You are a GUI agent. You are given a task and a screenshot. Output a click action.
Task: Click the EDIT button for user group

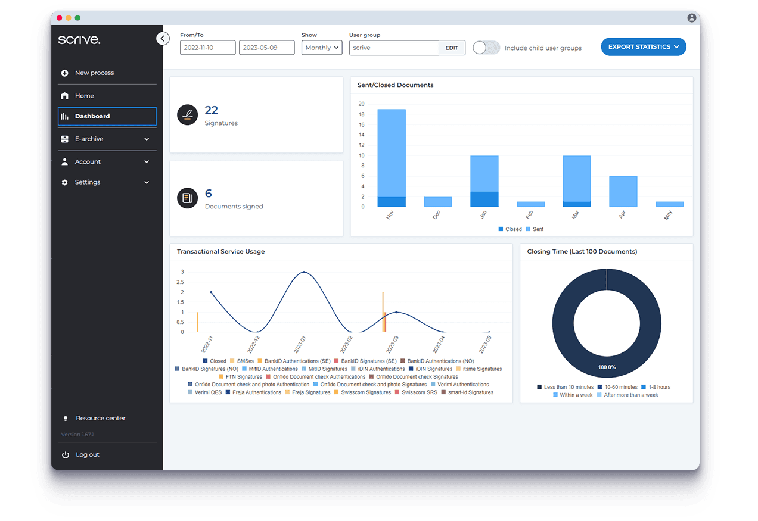point(452,48)
